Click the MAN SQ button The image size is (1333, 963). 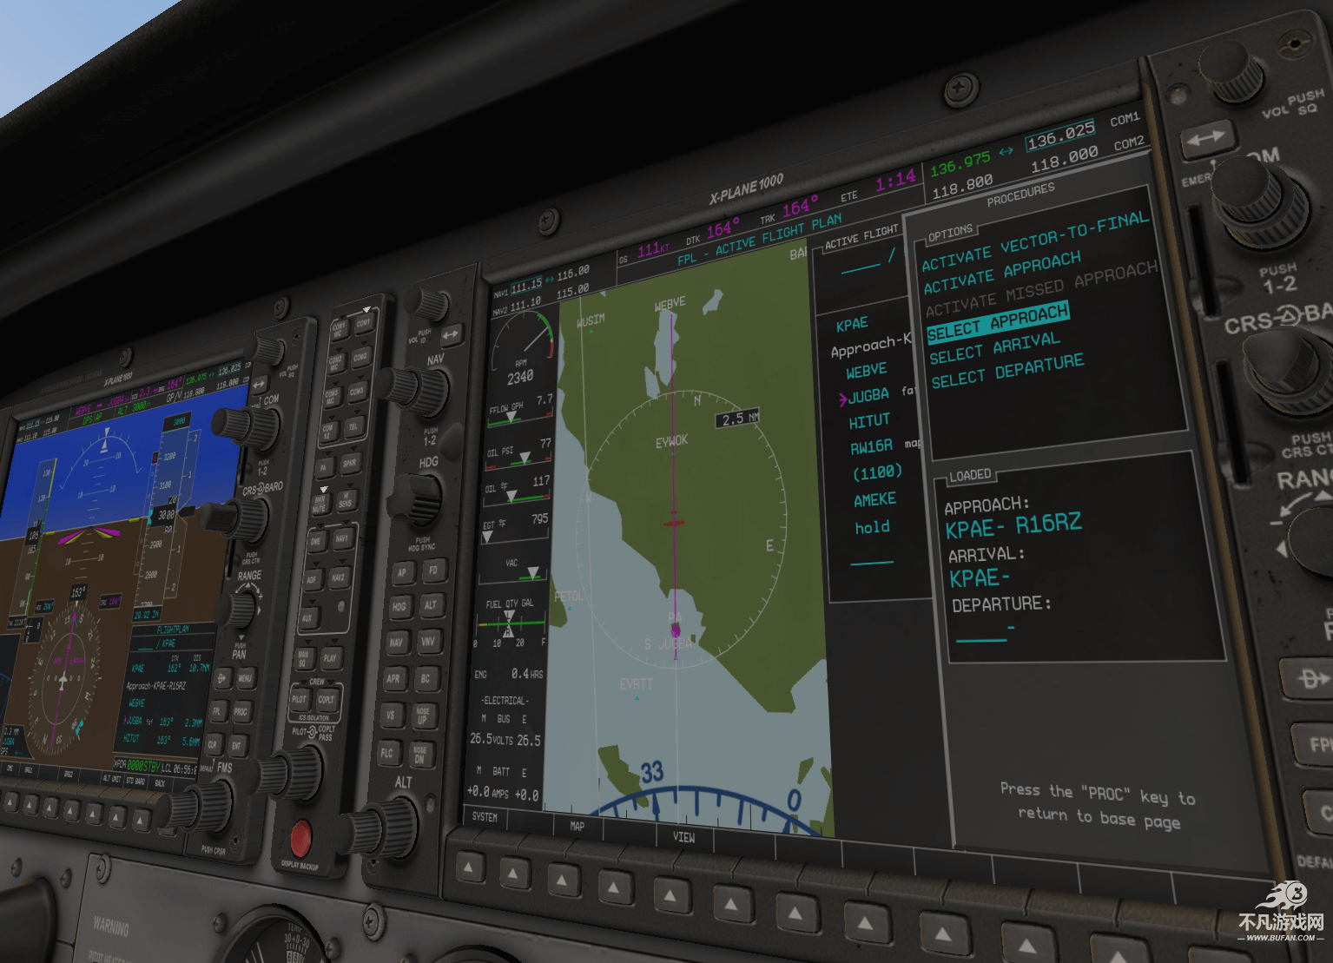click(x=303, y=658)
